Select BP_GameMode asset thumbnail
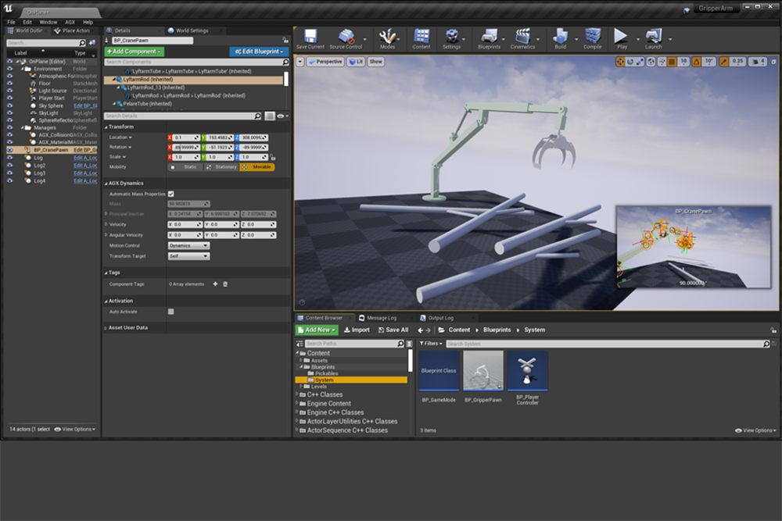Image resolution: width=782 pixels, height=521 pixels. tap(439, 370)
